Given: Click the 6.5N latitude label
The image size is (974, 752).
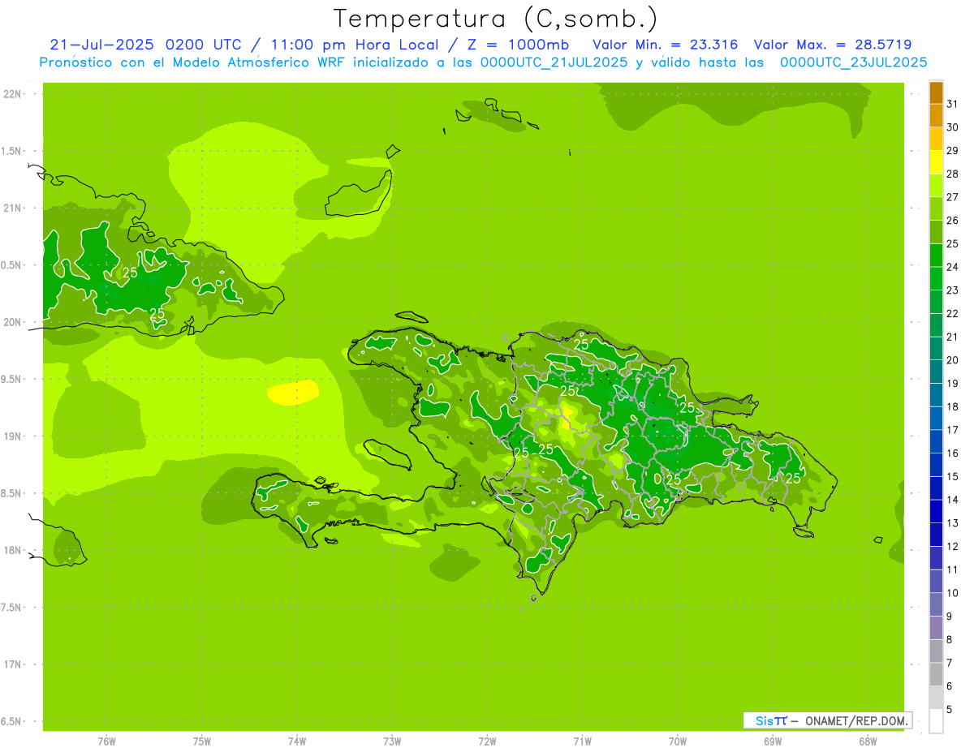Looking at the screenshot, I should tap(13, 721).
